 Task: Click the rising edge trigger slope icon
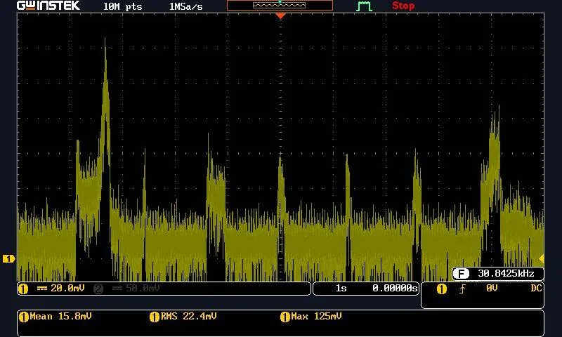coord(462,289)
